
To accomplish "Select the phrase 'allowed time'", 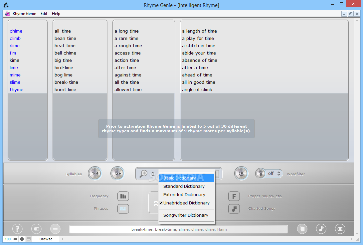I will 128,90.
